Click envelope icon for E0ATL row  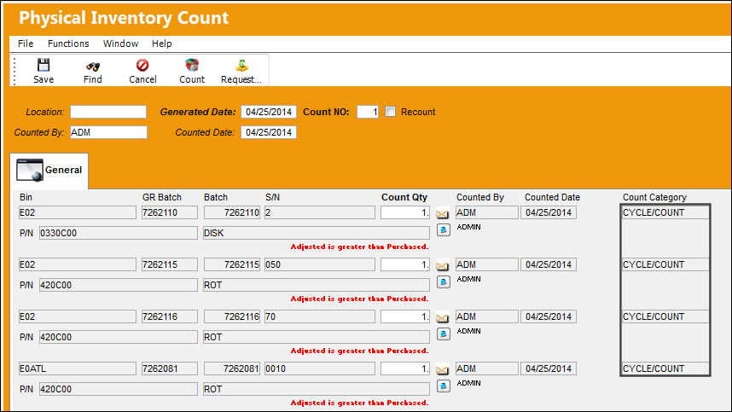pos(442,369)
